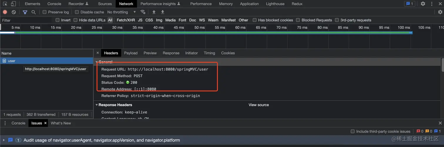444x147 pixels.
Task: Open the Application tab
Action: [x=249, y=4]
